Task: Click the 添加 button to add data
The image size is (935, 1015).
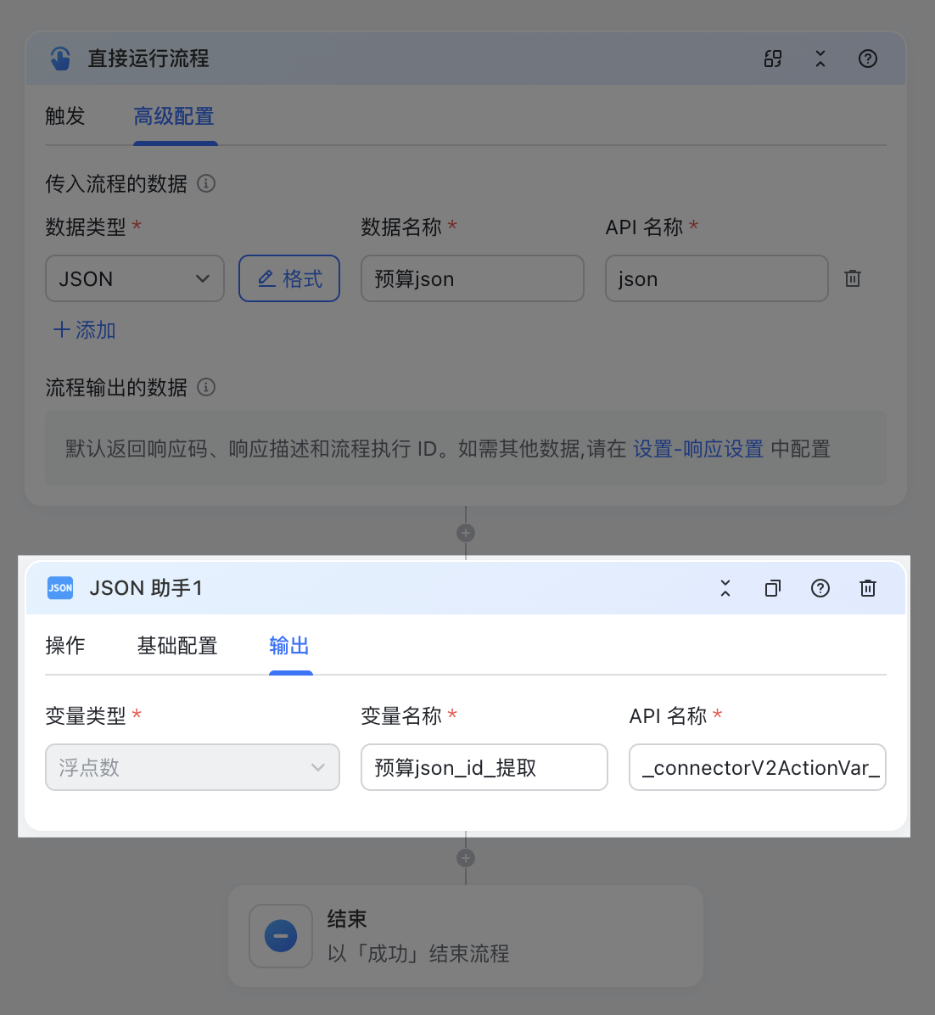Action: tap(82, 330)
